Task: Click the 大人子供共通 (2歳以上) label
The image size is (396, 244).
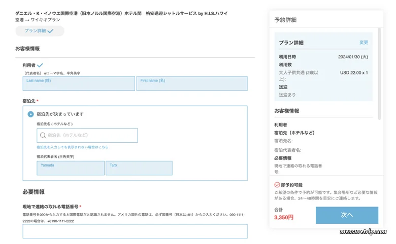Action: coord(299,76)
